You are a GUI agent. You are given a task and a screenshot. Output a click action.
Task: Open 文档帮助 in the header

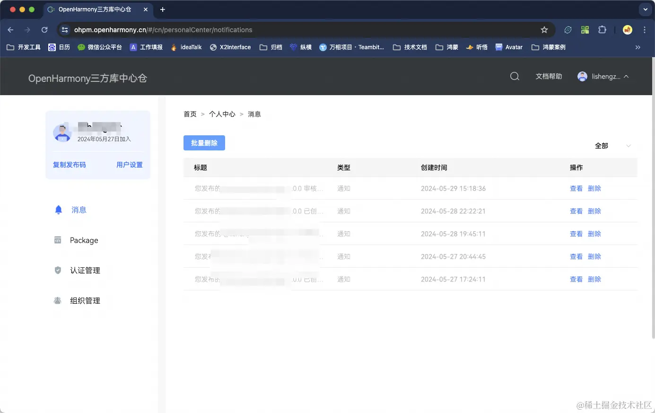(549, 76)
